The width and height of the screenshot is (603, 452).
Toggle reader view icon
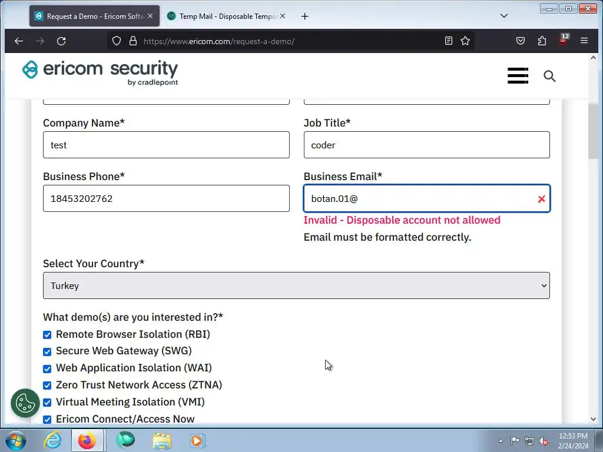point(448,41)
